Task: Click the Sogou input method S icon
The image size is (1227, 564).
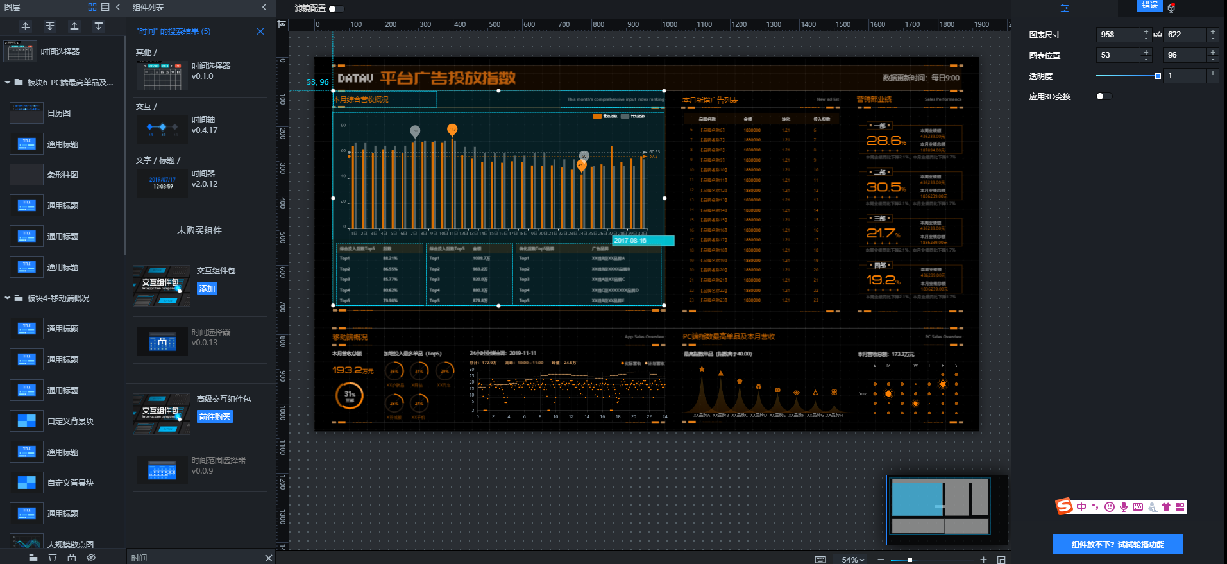Action: coord(1065,506)
